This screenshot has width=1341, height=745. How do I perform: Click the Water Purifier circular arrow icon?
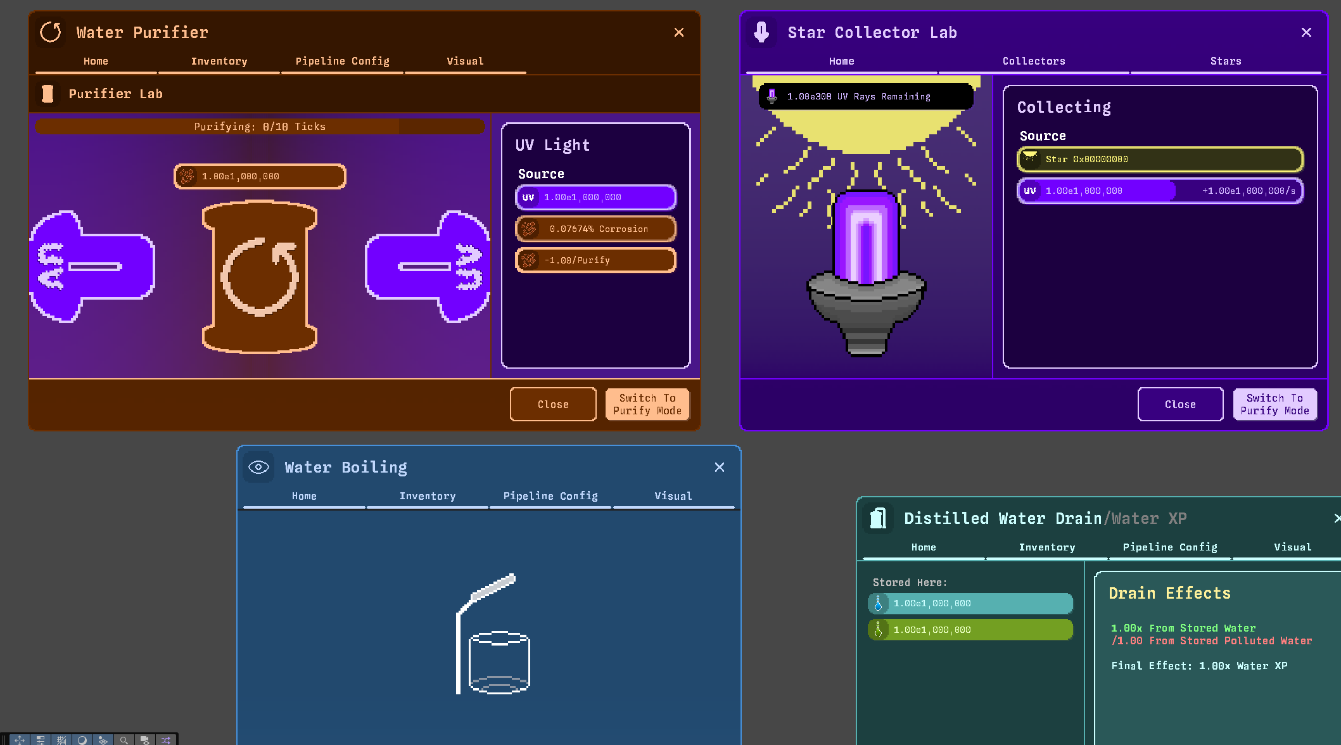51,32
